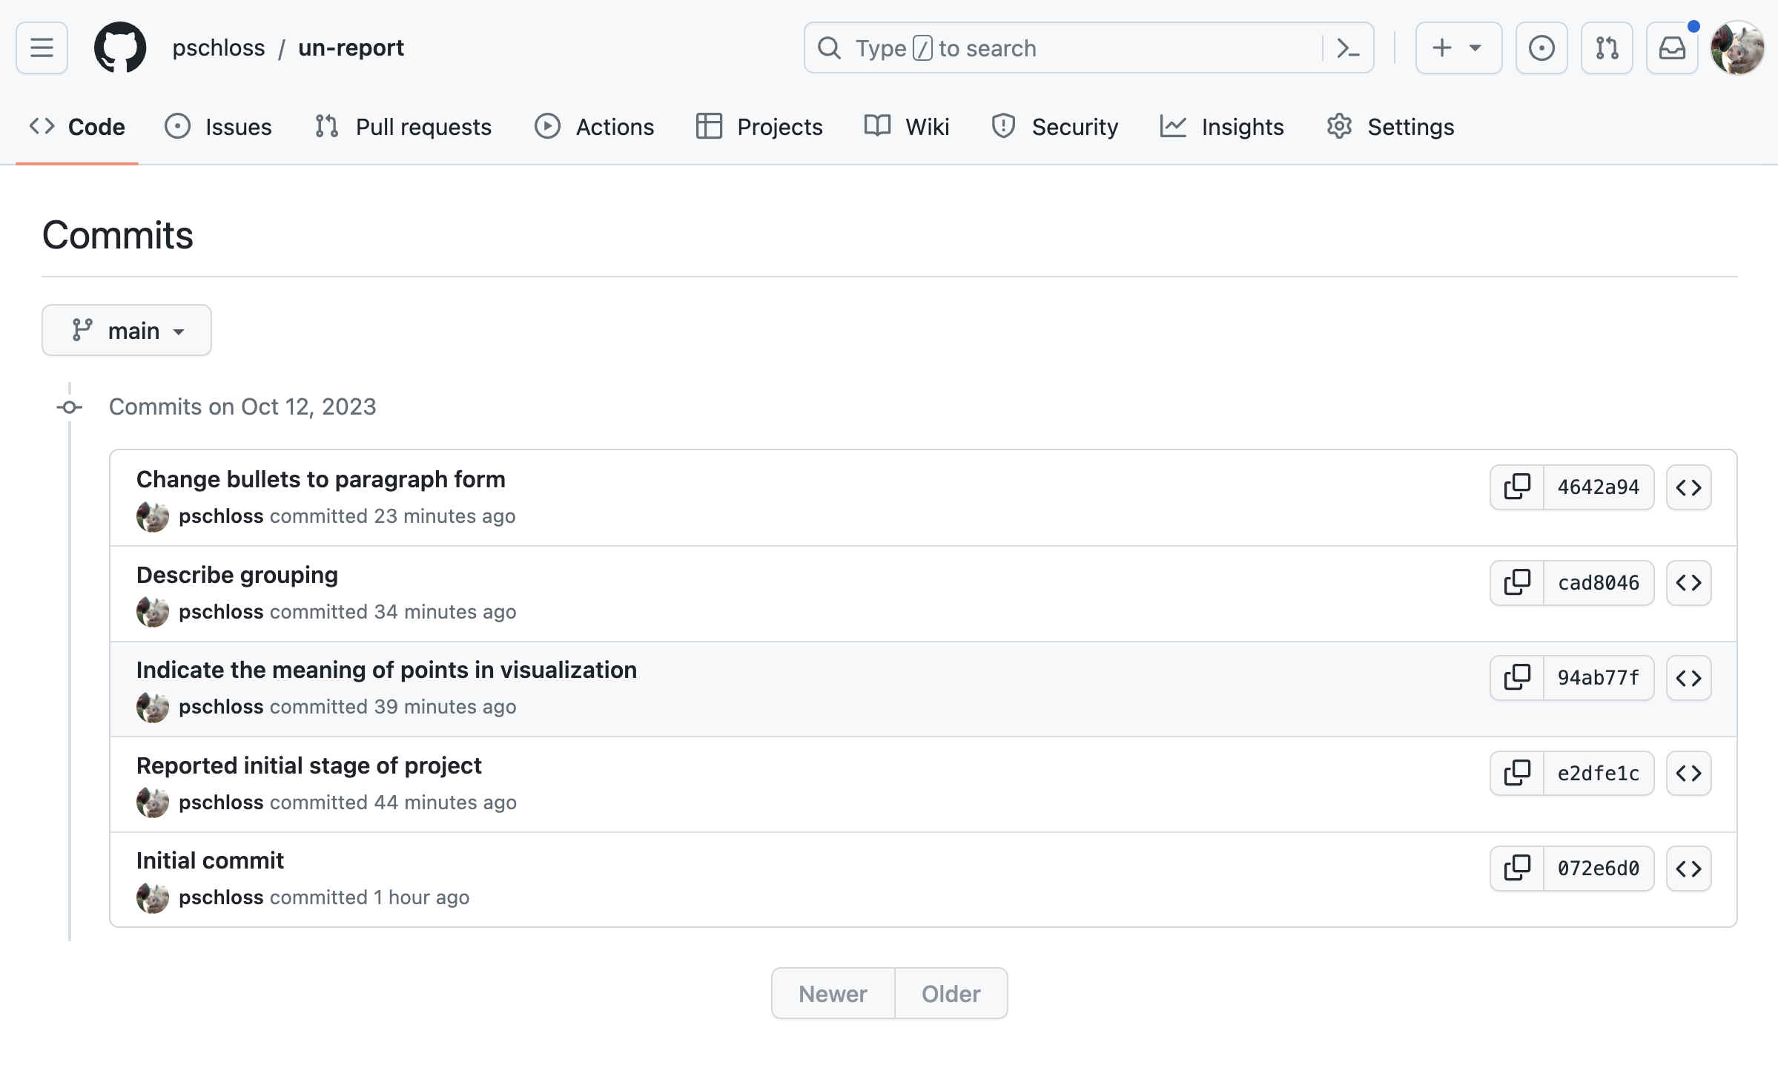This screenshot has width=1778, height=1074.
Task: Click the GitHub logo icon
Action: 120,48
